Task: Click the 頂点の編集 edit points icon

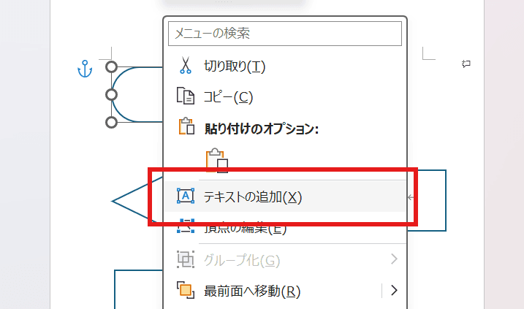Action: coord(186,226)
